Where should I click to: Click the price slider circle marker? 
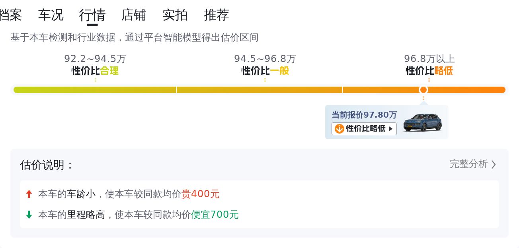pyautogui.click(x=423, y=90)
